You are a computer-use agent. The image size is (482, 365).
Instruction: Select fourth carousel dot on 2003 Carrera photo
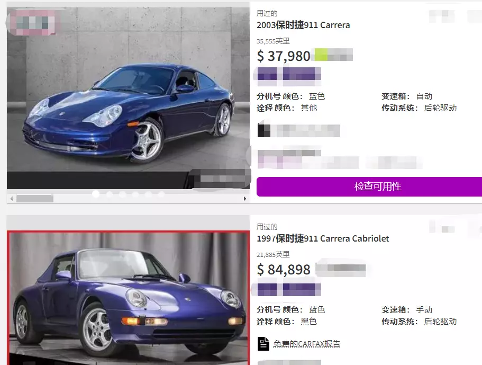pyautogui.click(x=135, y=194)
